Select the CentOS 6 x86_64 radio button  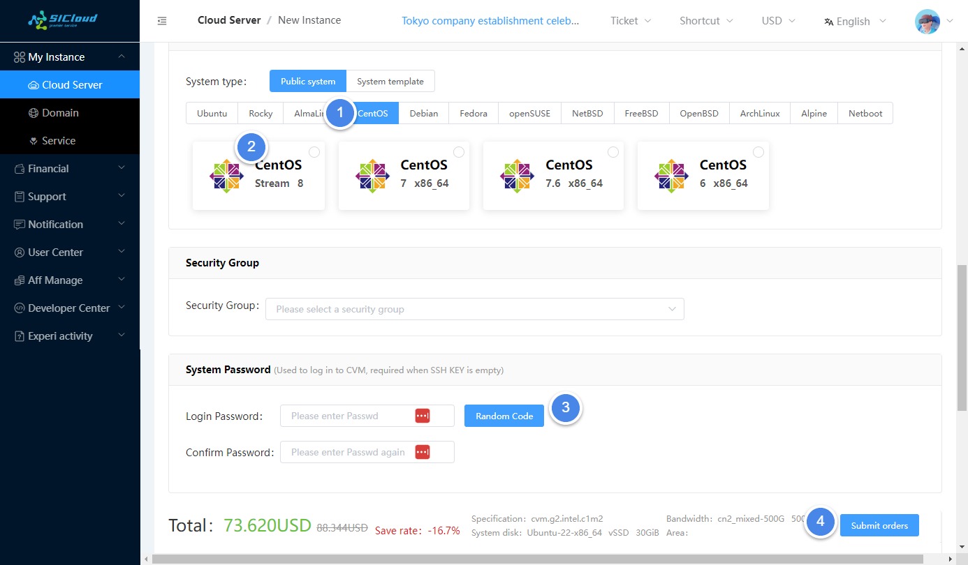coord(758,152)
